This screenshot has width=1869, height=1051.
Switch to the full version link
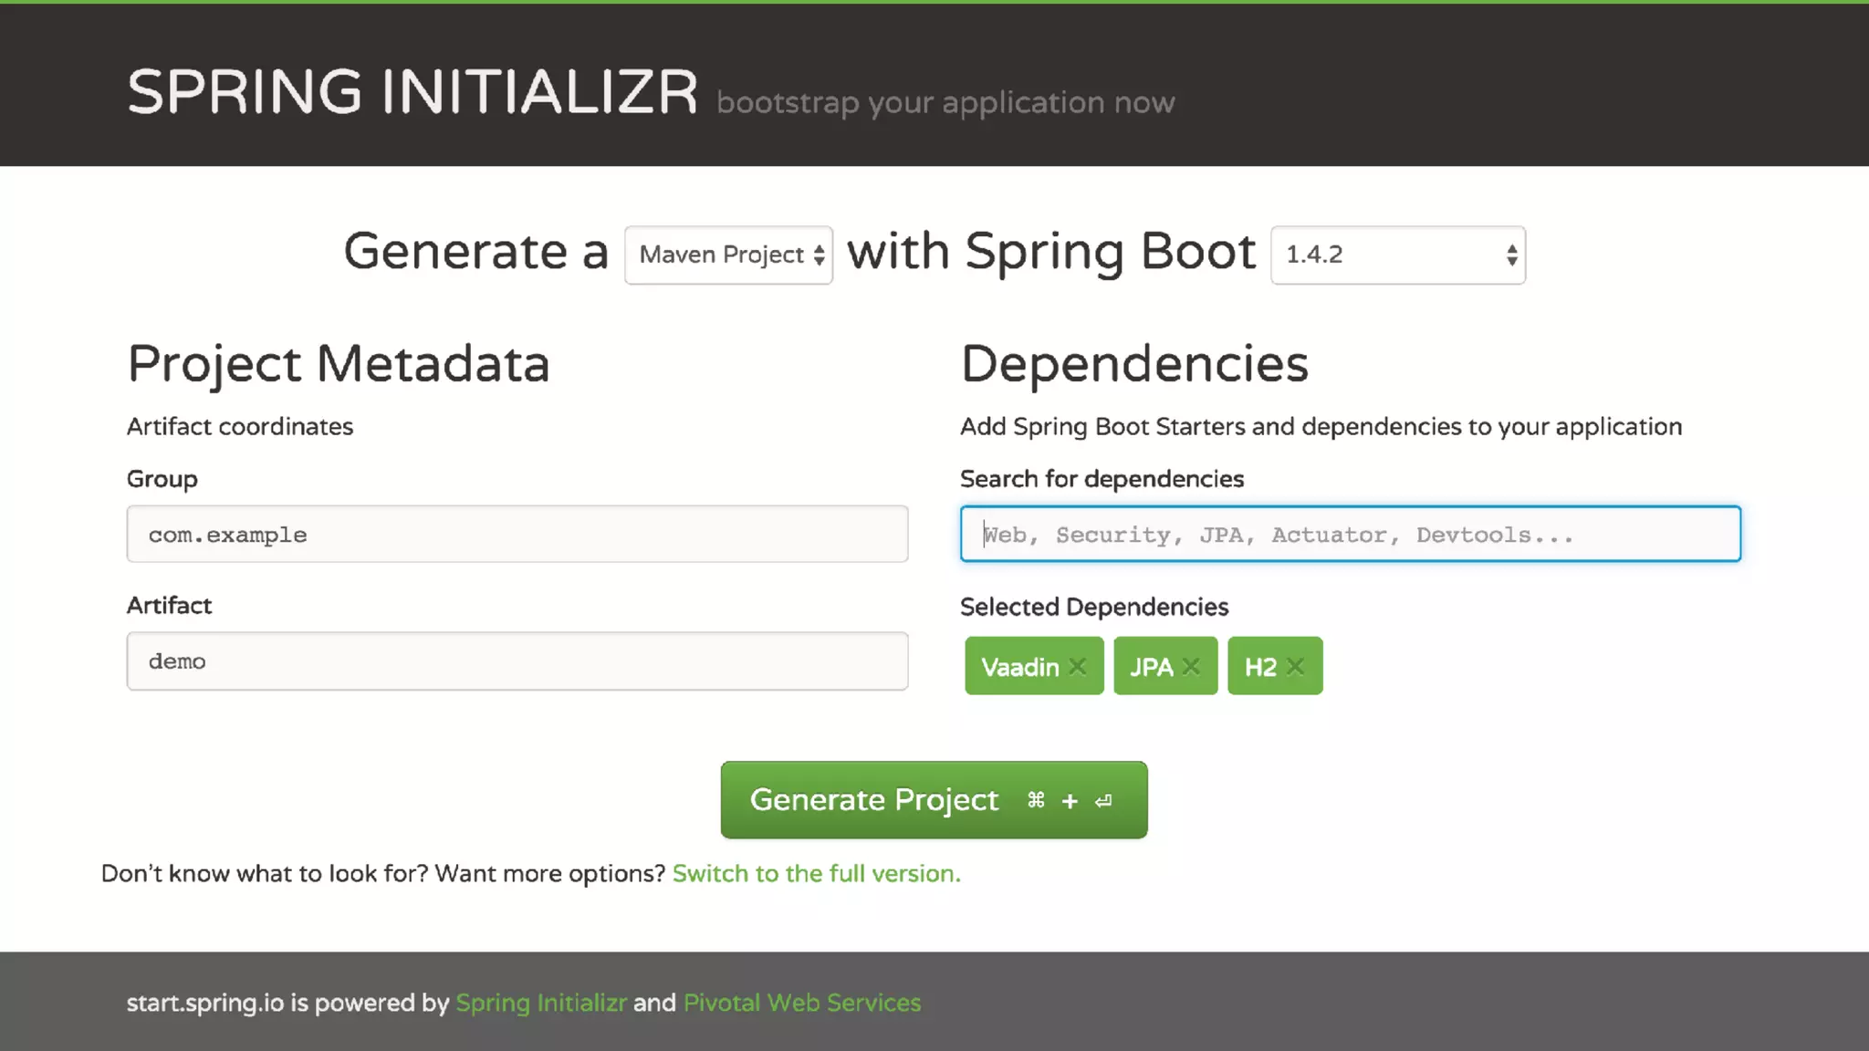(816, 874)
